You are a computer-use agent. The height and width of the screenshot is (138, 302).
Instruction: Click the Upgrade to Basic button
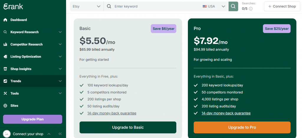128,127
